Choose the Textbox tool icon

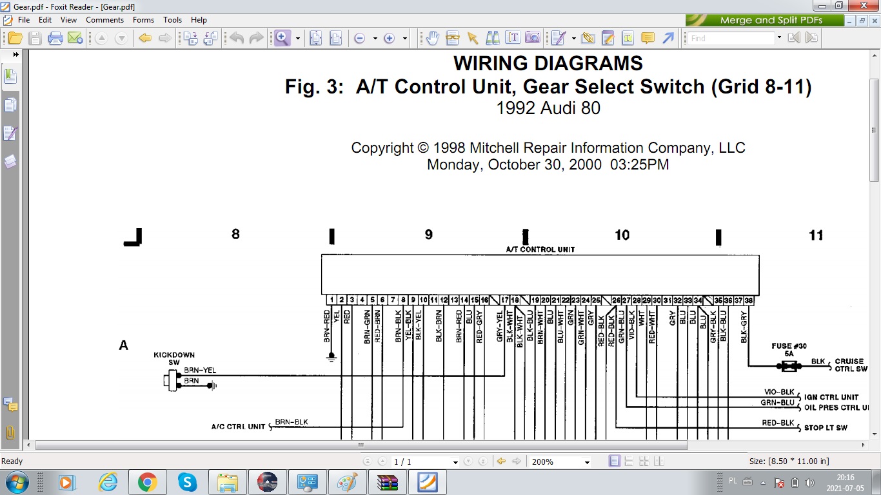(628, 38)
